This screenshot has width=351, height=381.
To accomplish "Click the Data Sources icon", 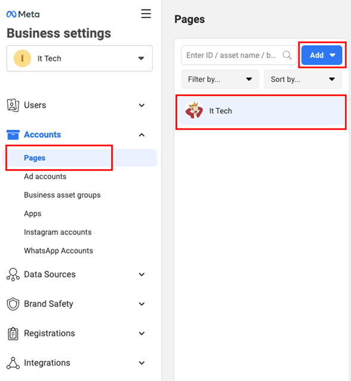I will (x=13, y=274).
